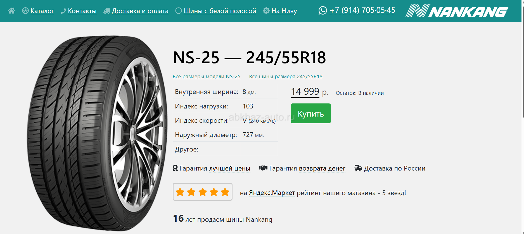Click the five-star rating box
This screenshot has width=524, height=234.
pos(203,192)
